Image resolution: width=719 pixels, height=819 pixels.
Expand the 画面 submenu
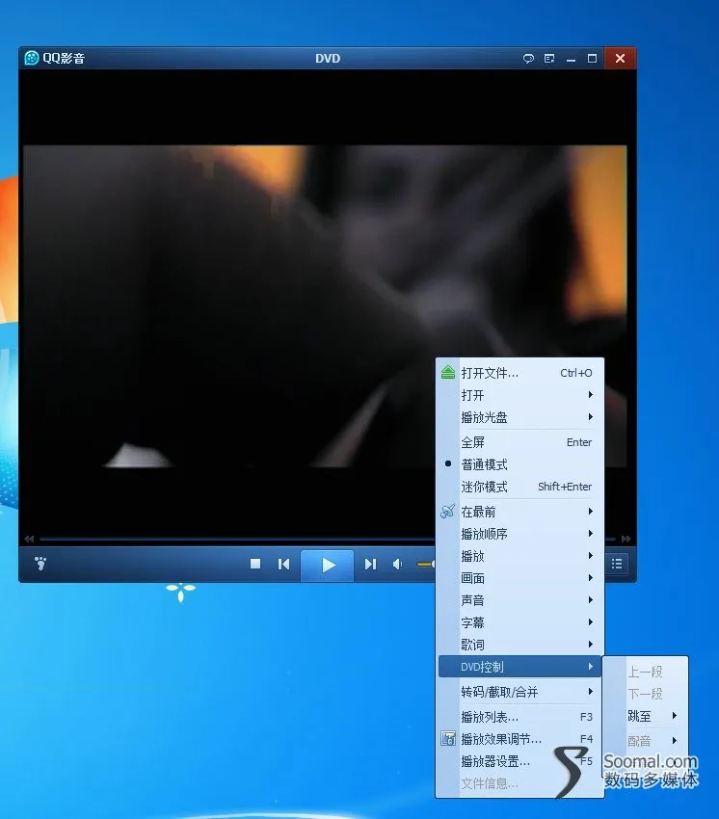coord(519,578)
